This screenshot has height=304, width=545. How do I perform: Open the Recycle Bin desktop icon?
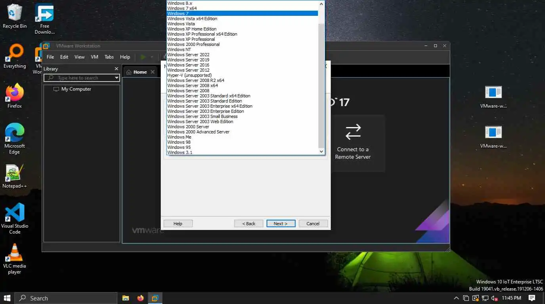pyautogui.click(x=15, y=16)
